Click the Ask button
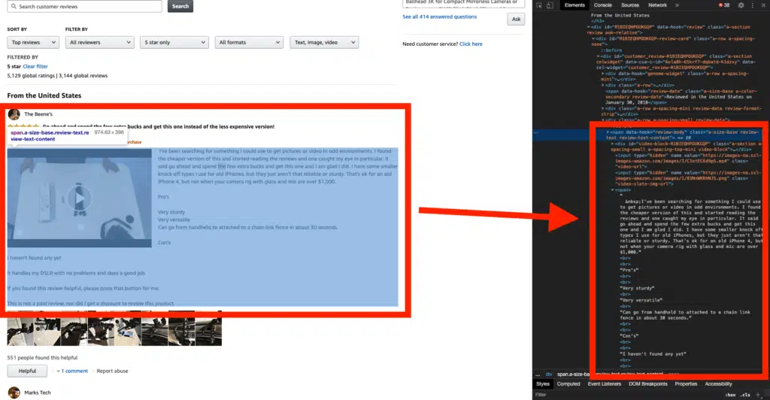770x400 pixels. (x=516, y=19)
